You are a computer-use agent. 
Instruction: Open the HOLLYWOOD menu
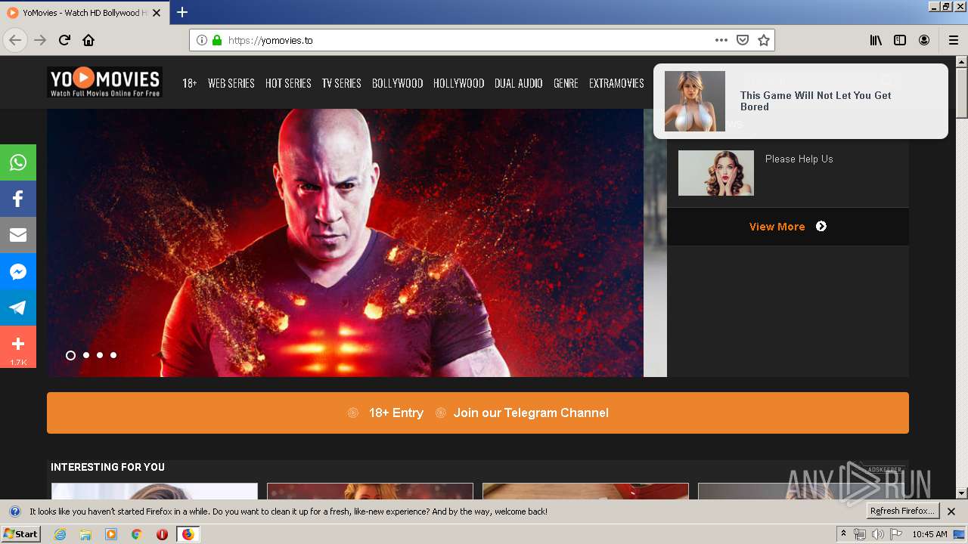458,83
